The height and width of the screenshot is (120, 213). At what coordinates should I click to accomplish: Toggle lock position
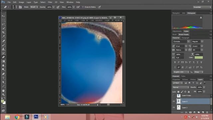point(185,92)
